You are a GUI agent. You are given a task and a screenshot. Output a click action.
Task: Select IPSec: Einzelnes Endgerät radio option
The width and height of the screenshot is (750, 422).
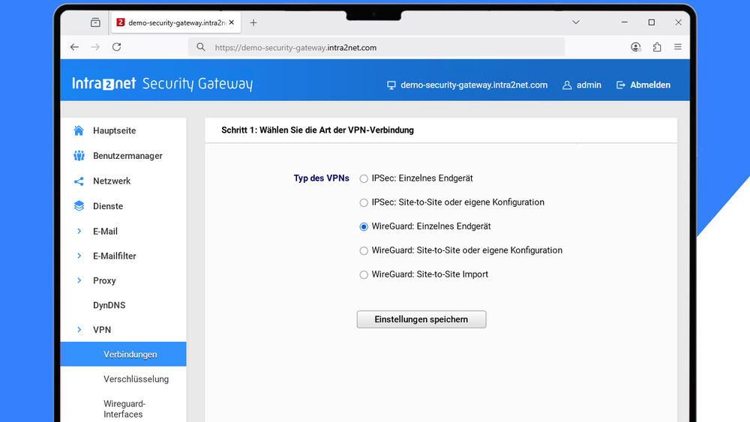pos(364,178)
